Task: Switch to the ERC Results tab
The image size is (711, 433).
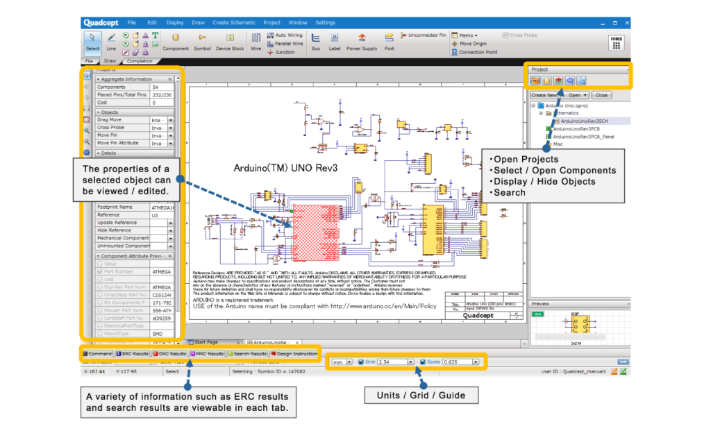Action: pos(132,354)
